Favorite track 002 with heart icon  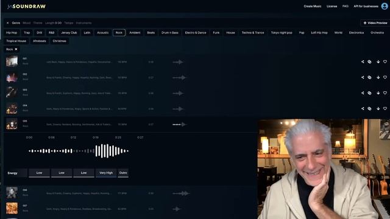[385, 77]
